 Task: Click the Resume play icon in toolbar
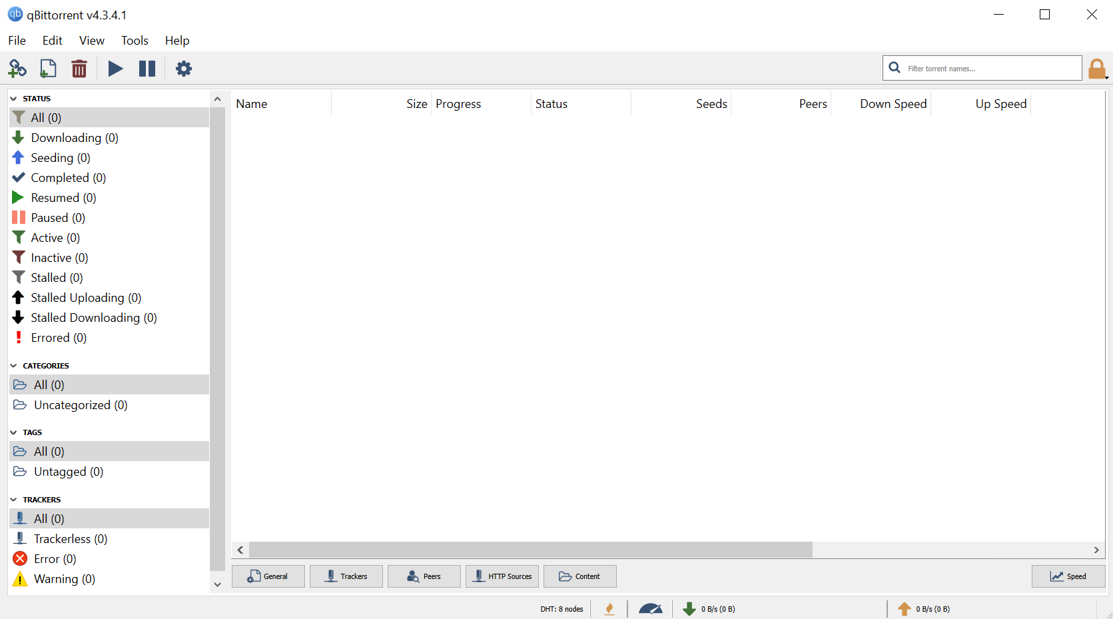click(x=115, y=69)
